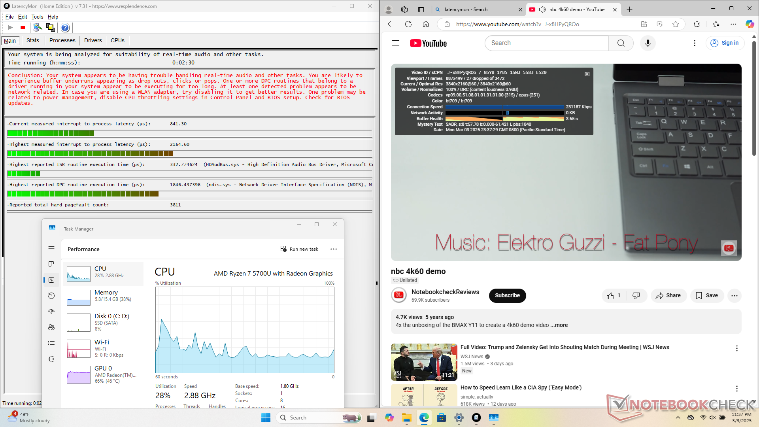Open Edge settings and more menu

733,24
